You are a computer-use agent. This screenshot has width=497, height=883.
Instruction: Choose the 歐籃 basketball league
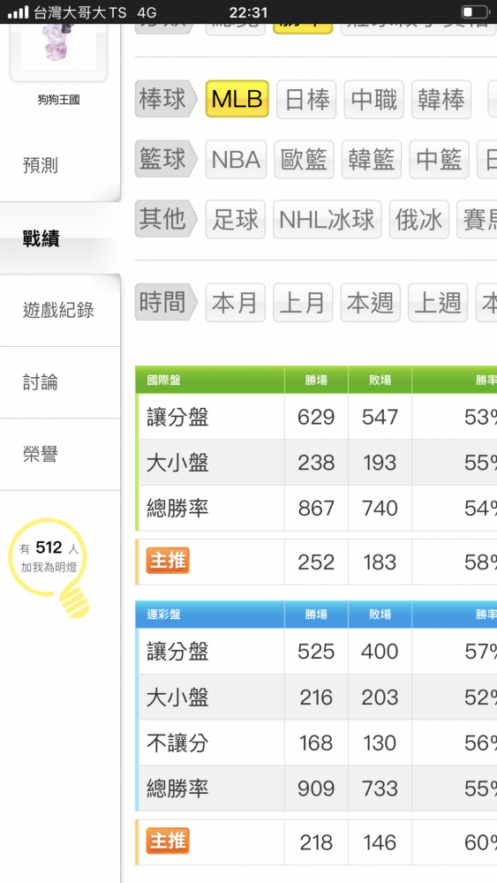pos(304,159)
